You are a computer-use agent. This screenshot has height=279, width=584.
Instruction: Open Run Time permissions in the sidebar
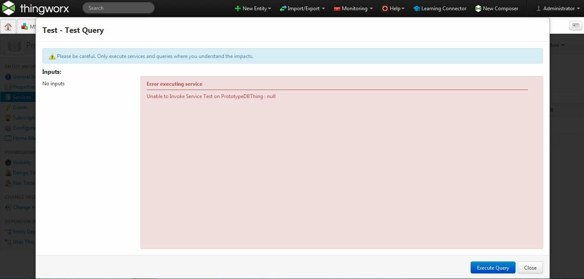pos(20,183)
